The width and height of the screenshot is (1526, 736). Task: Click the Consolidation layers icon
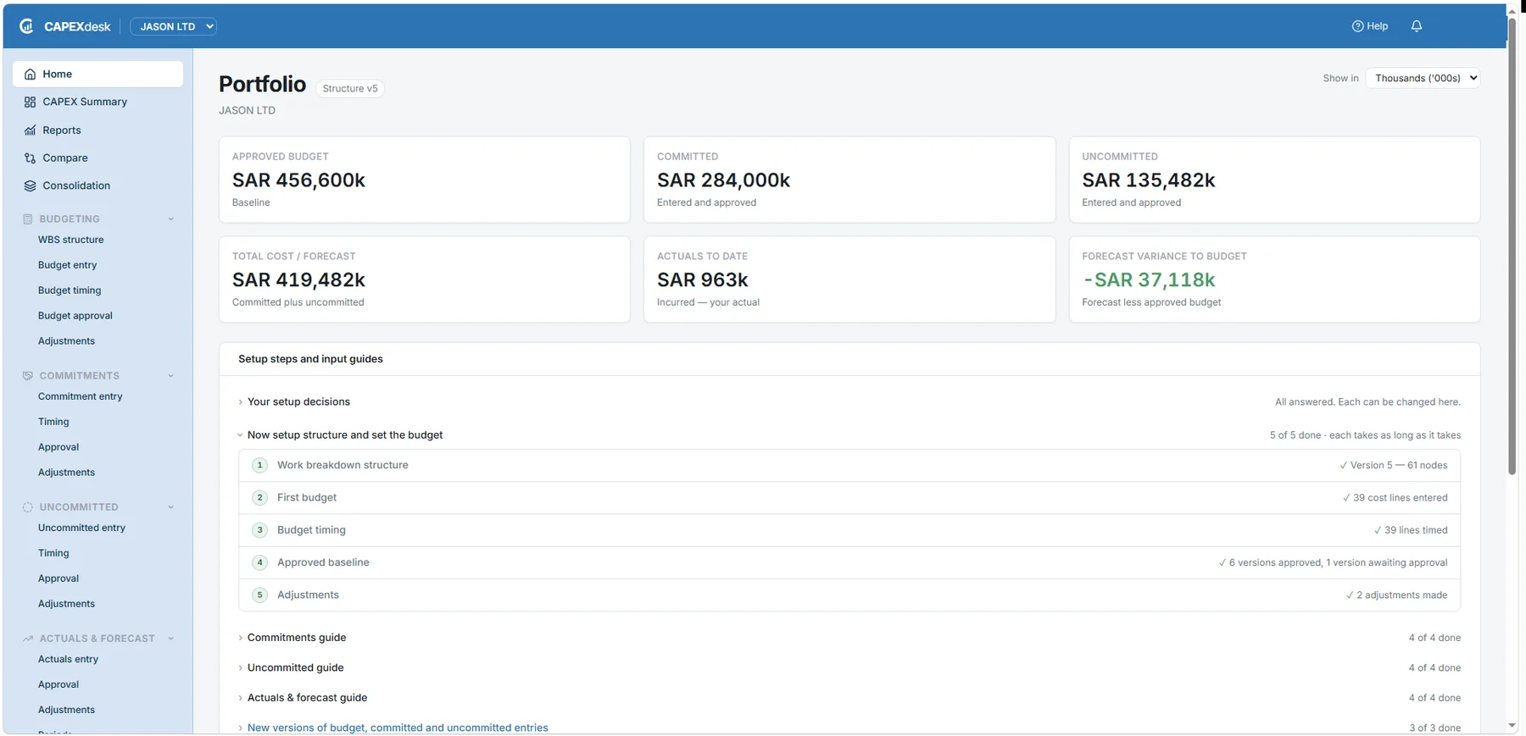[31, 186]
